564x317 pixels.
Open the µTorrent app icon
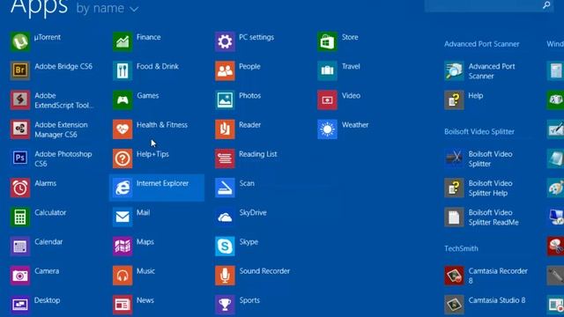coord(19,41)
